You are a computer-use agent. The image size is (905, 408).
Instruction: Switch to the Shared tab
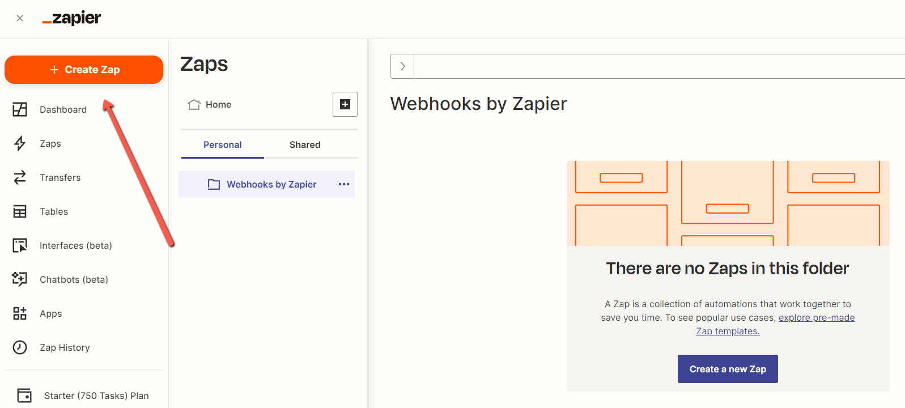pos(305,144)
